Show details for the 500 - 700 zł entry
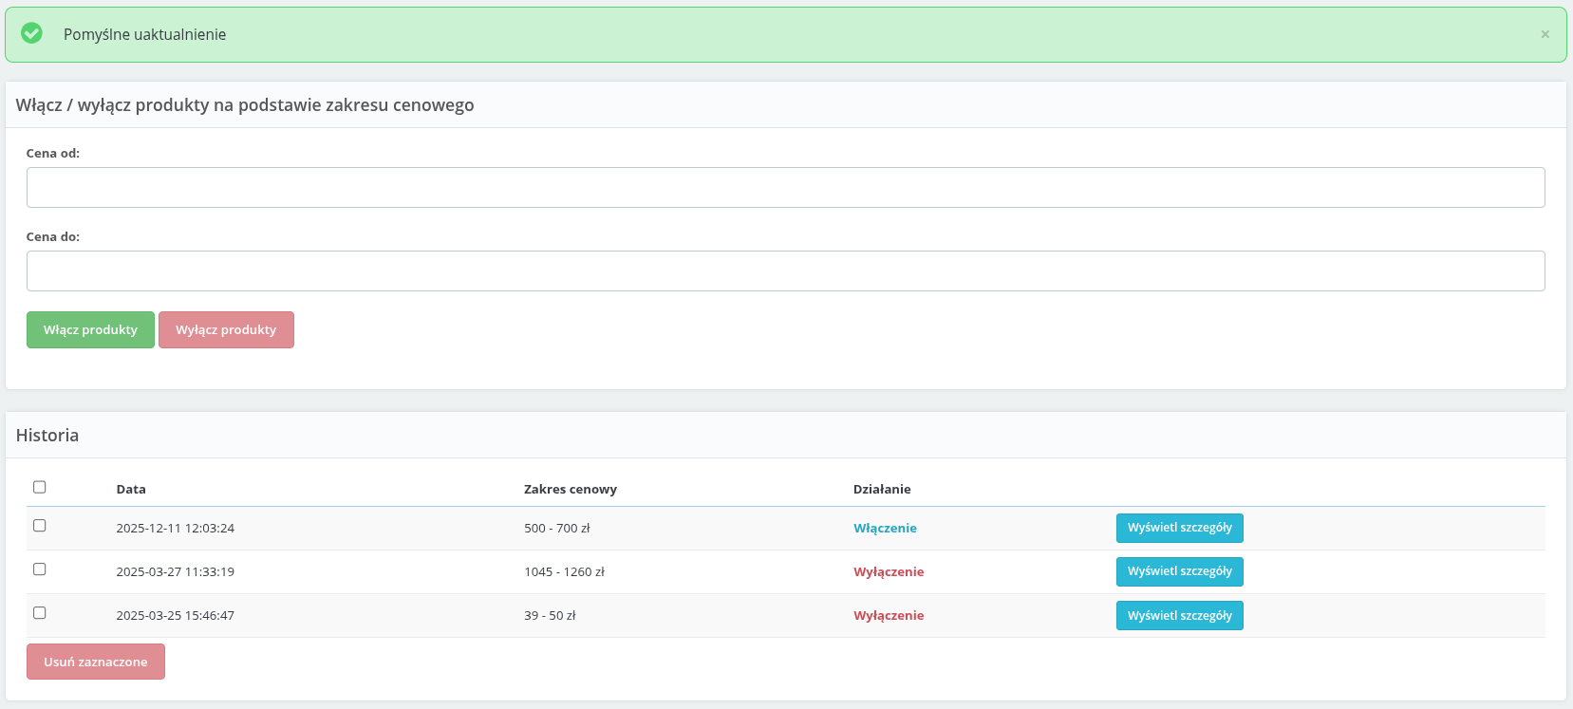 pyautogui.click(x=1179, y=528)
